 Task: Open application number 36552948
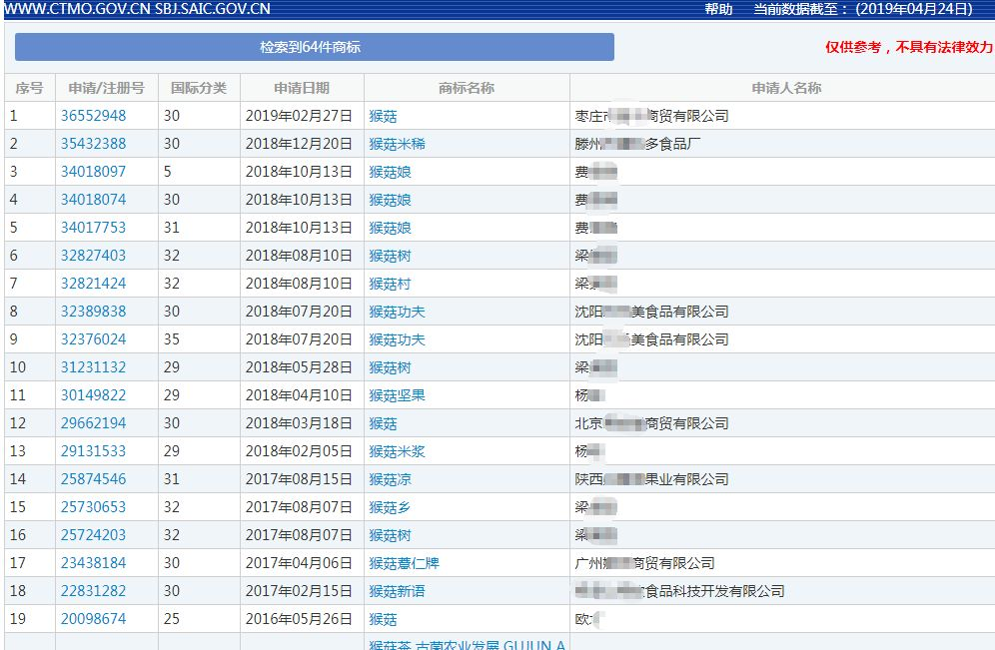click(93, 116)
